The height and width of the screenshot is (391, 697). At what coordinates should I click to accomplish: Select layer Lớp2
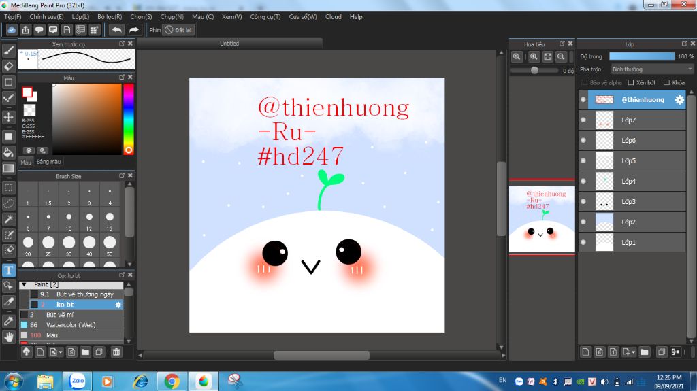pos(636,222)
